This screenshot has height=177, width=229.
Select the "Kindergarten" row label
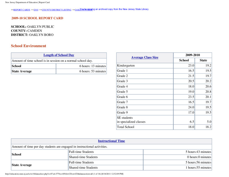(126, 66)
